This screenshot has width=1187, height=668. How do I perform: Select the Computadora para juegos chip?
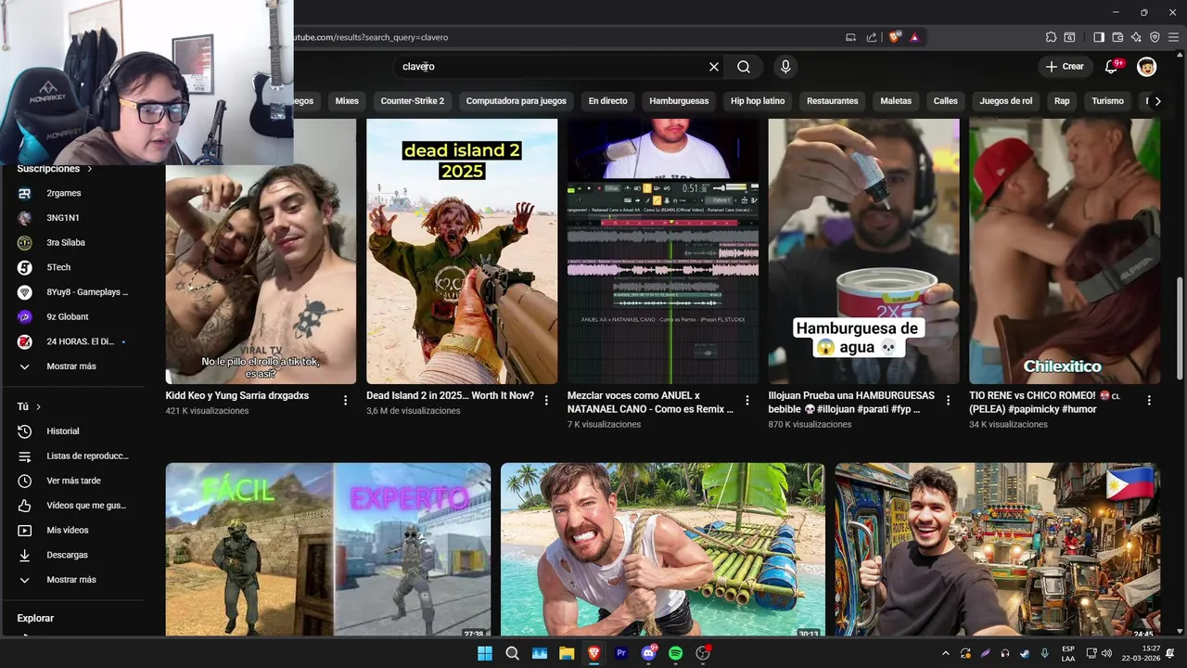click(x=517, y=101)
